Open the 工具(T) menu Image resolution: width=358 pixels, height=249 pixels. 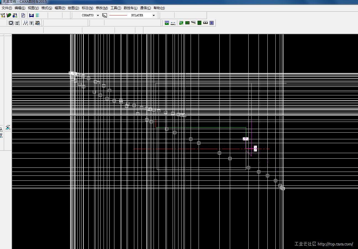116,8
